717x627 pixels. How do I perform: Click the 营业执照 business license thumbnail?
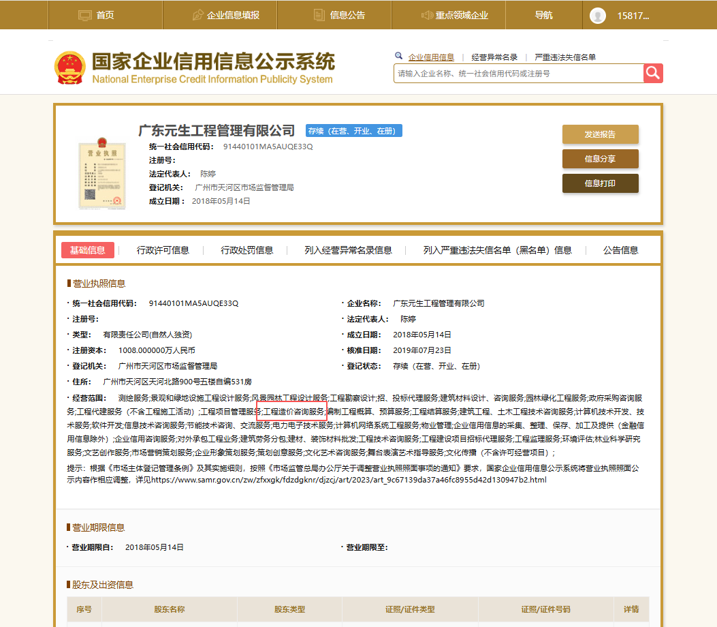(101, 173)
